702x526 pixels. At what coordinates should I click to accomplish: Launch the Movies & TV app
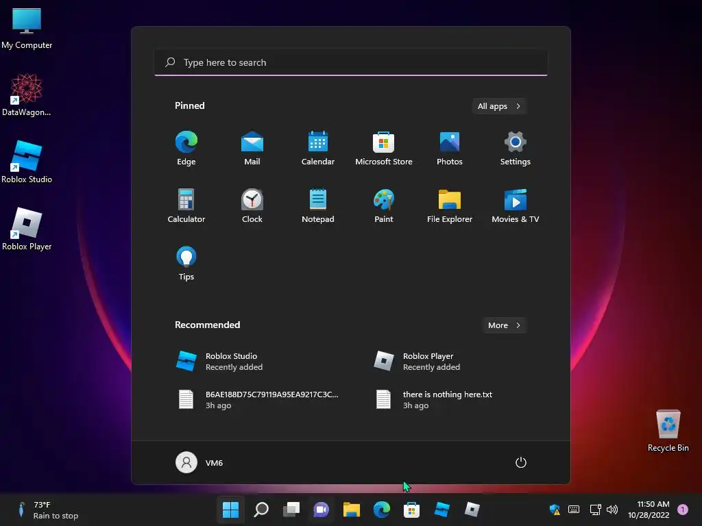point(516,205)
